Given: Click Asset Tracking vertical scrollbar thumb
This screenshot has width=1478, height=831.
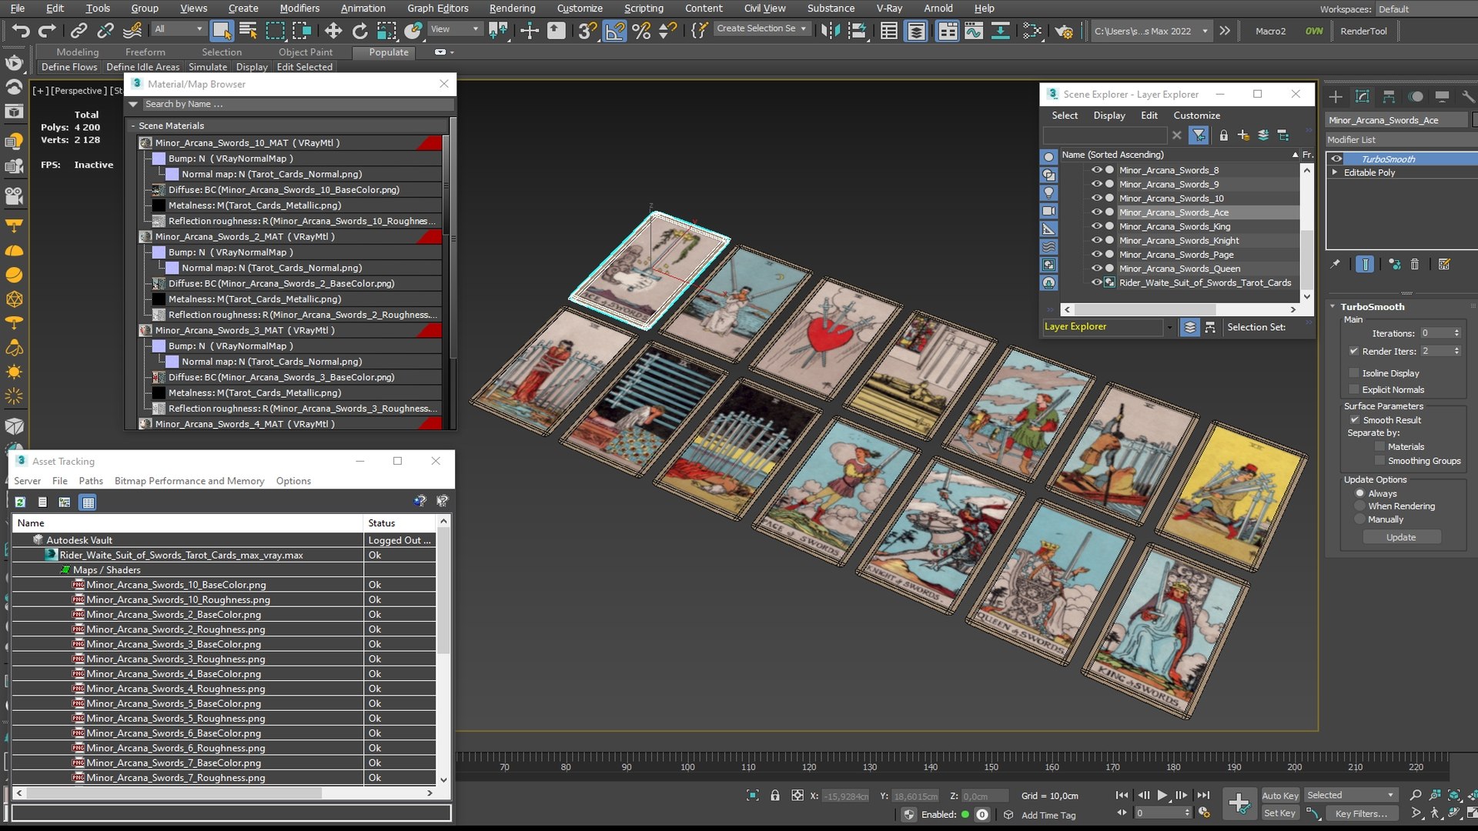Looking at the screenshot, I should 443,592.
